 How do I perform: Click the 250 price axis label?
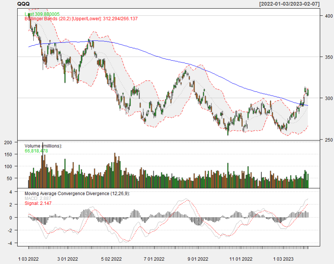329,139
